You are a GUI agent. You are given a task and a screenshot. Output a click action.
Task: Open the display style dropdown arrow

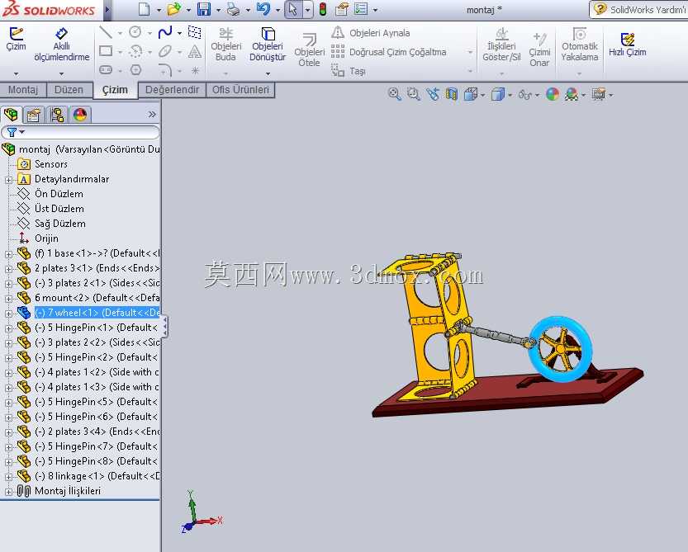pyautogui.click(x=510, y=95)
